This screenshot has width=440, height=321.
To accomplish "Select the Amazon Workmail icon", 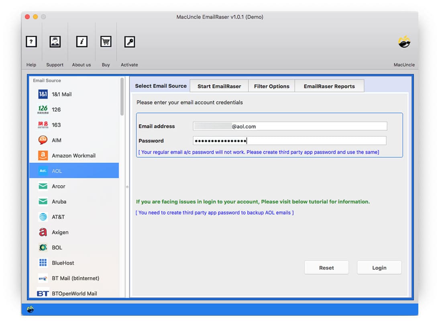I will coord(43,155).
